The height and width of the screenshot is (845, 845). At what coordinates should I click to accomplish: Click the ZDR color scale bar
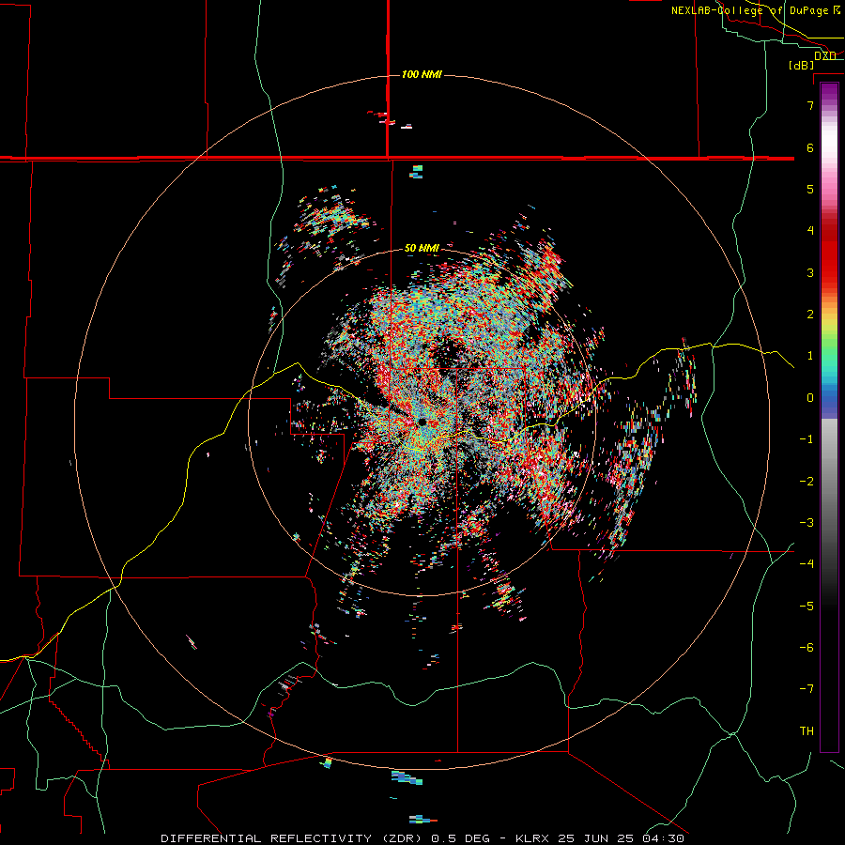(x=829, y=417)
